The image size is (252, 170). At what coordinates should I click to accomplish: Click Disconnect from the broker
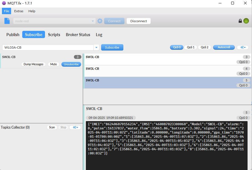click(139, 21)
